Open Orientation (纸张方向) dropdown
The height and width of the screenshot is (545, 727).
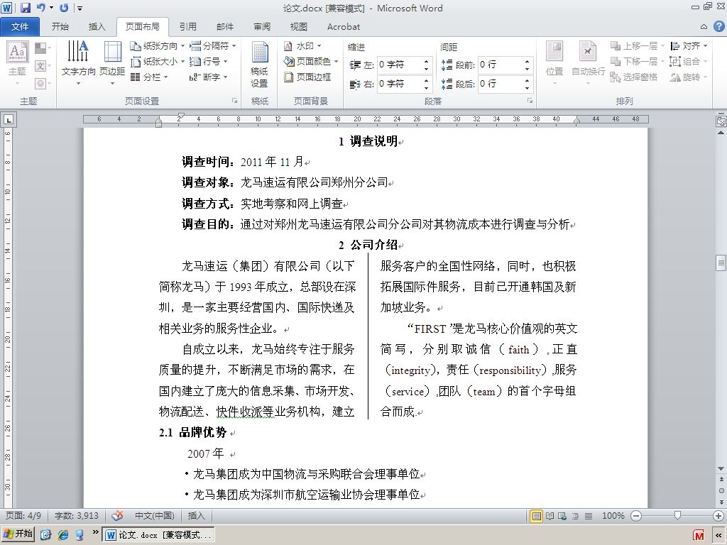pyautogui.click(x=157, y=46)
